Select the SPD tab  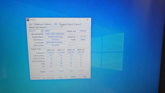pyautogui.click(x=56, y=24)
